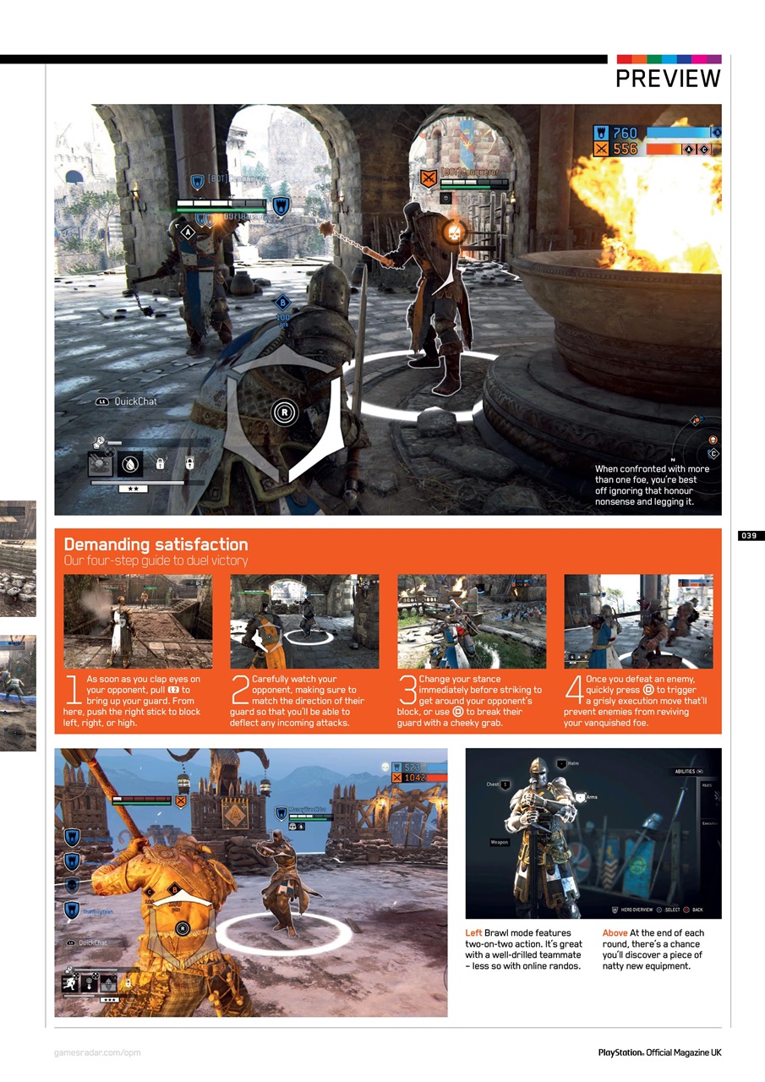This screenshot has height=1082, width=765.
Task: Click BACK in the equipment screenshot footer
Action: point(692,910)
